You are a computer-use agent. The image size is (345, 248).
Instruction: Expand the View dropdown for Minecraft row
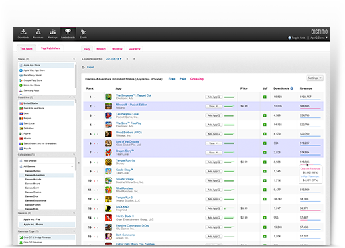point(214,106)
